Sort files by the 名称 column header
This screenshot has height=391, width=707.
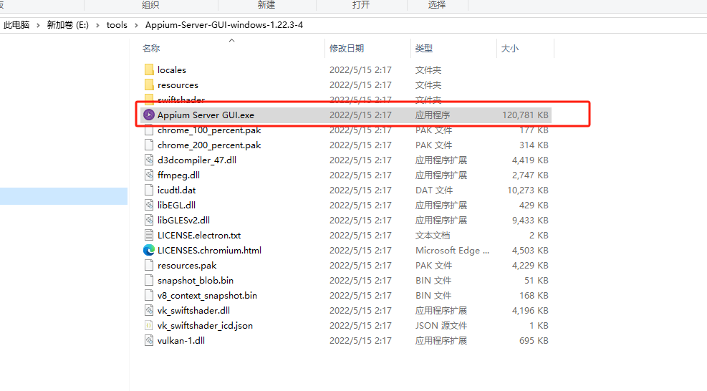[x=151, y=48]
